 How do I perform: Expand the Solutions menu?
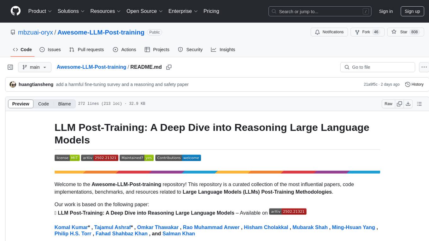[x=71, y=11]
